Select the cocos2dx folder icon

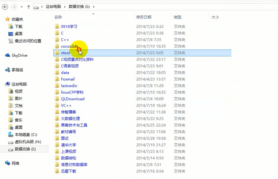click(x=57, y=46)
